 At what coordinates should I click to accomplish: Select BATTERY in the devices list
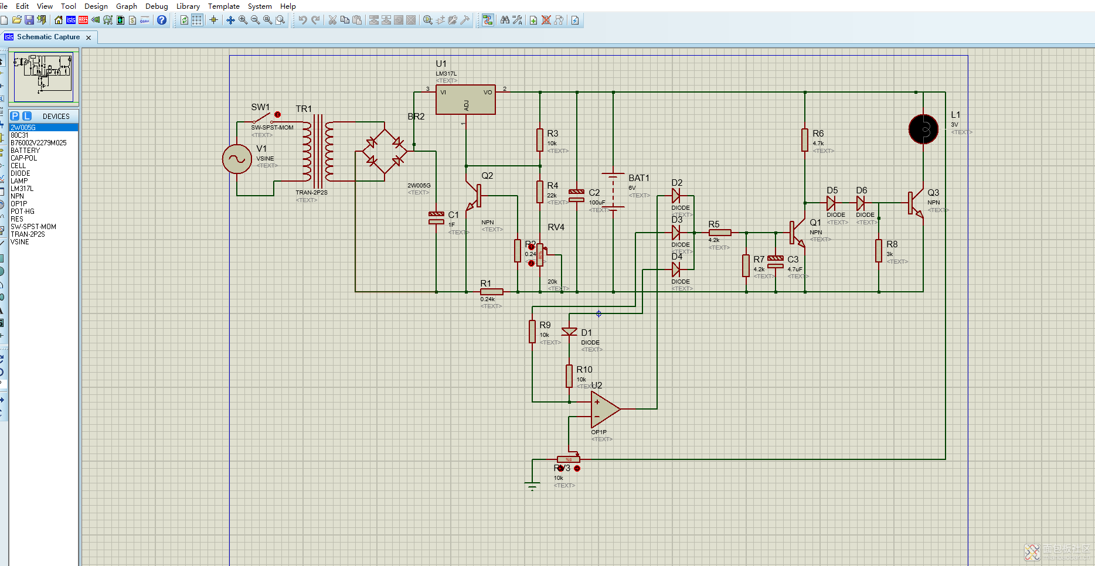(x=43, y=151)
